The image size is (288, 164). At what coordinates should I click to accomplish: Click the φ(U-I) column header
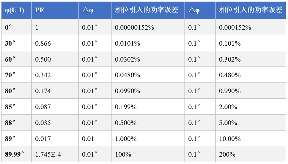[14, 10]
